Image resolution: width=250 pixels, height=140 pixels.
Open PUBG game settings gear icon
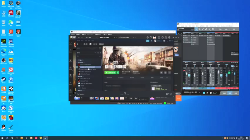point(161,72)
